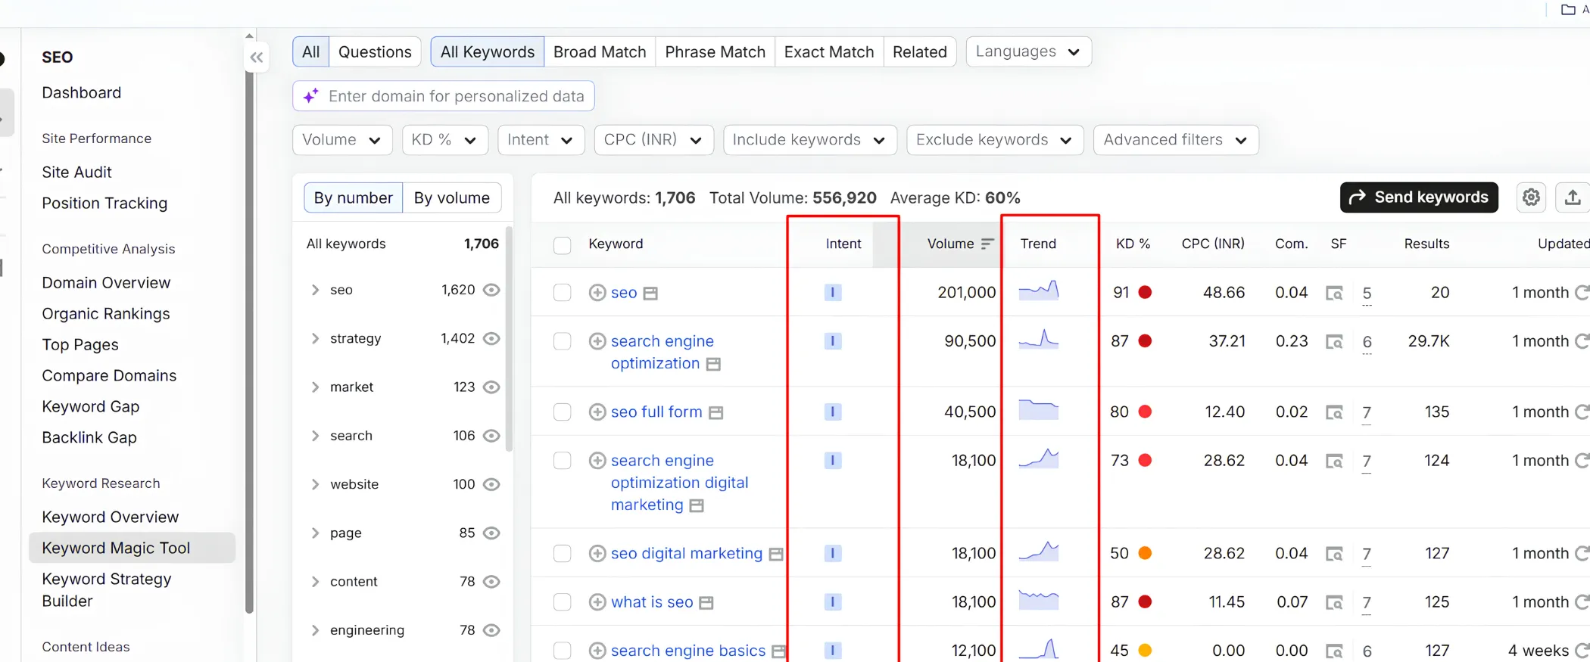Switch groups to By volume
The height and width of the screenshot is (662, 1590).
[451, 197]
